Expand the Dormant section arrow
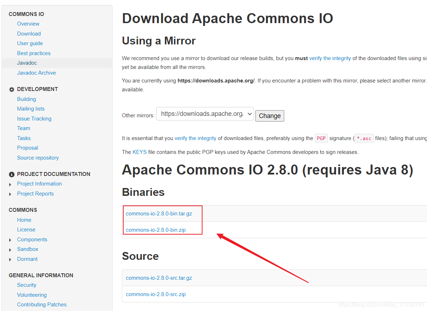 point(10,259)
